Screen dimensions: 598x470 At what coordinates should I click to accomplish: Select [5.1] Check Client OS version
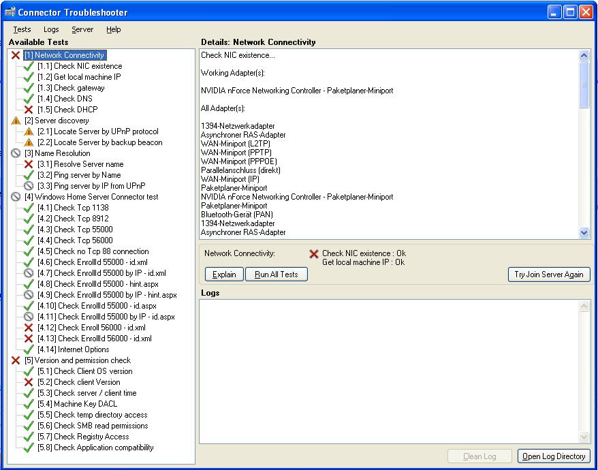coord(85,372)
